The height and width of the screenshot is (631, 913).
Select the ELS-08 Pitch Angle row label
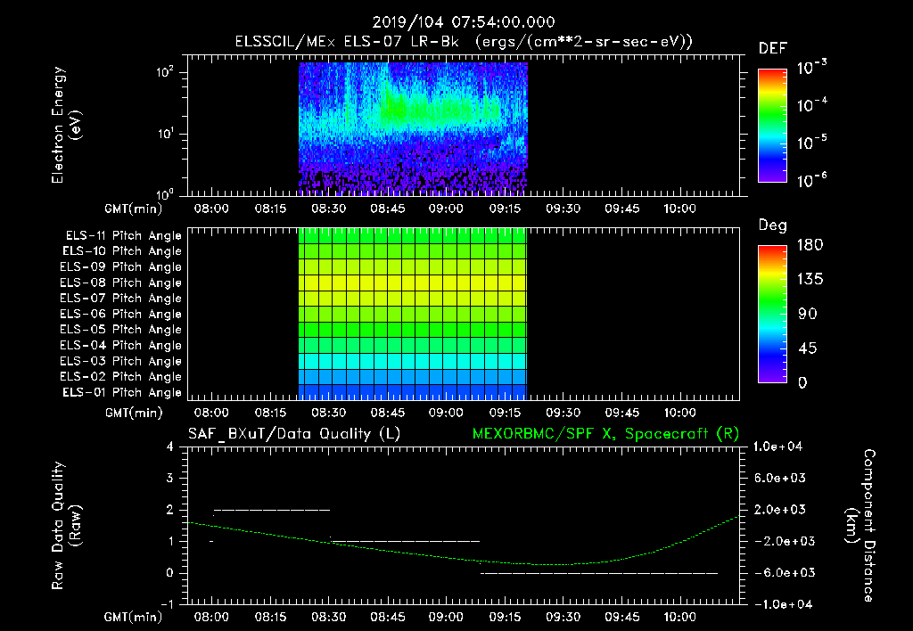120,283
